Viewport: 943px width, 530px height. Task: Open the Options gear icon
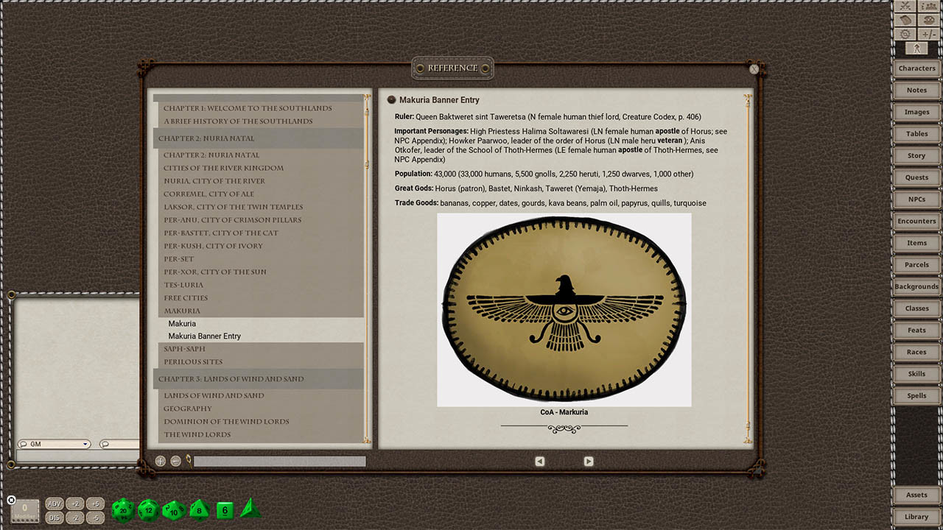point(904,33)
